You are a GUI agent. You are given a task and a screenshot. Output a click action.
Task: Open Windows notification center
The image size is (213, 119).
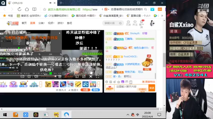click(x=159, y=115)
